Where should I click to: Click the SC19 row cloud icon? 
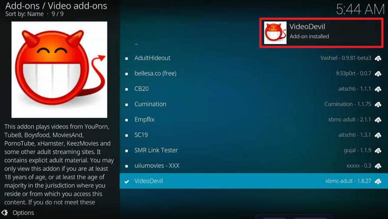(x=378, y=135)
